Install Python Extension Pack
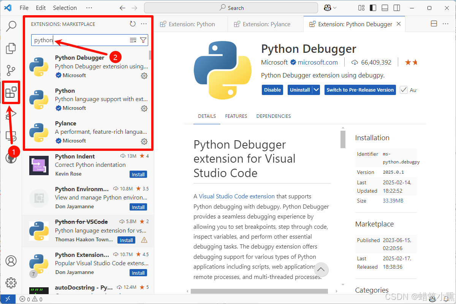 coord(138,273)
